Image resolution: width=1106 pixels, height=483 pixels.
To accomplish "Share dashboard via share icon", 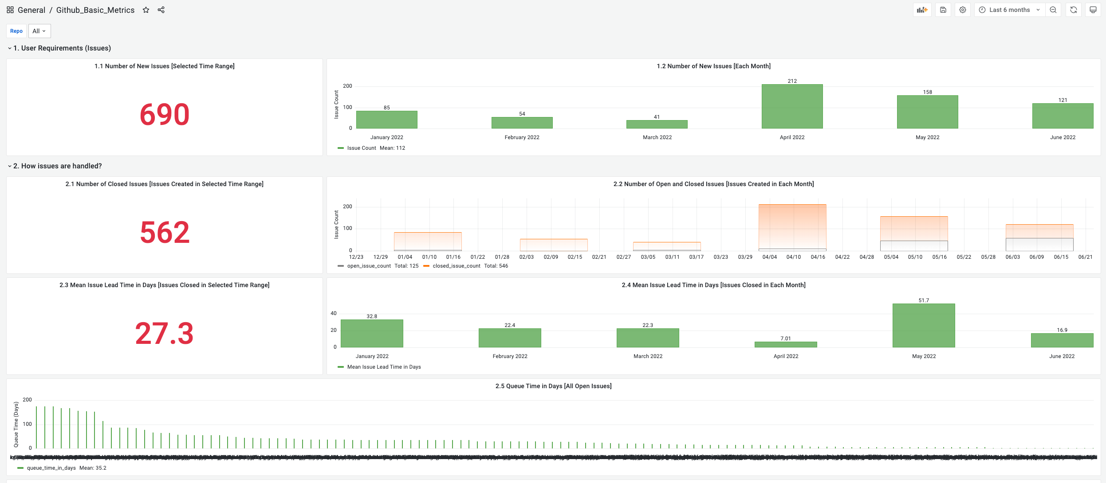I will tap(161, 10).
